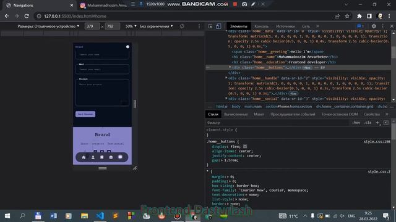Click the Send Message button
The height and width of the screenshot is (222, 396).
85,114
